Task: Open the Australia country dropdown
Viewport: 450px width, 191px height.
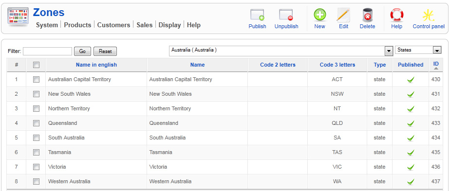Action: tap(281, 51)
